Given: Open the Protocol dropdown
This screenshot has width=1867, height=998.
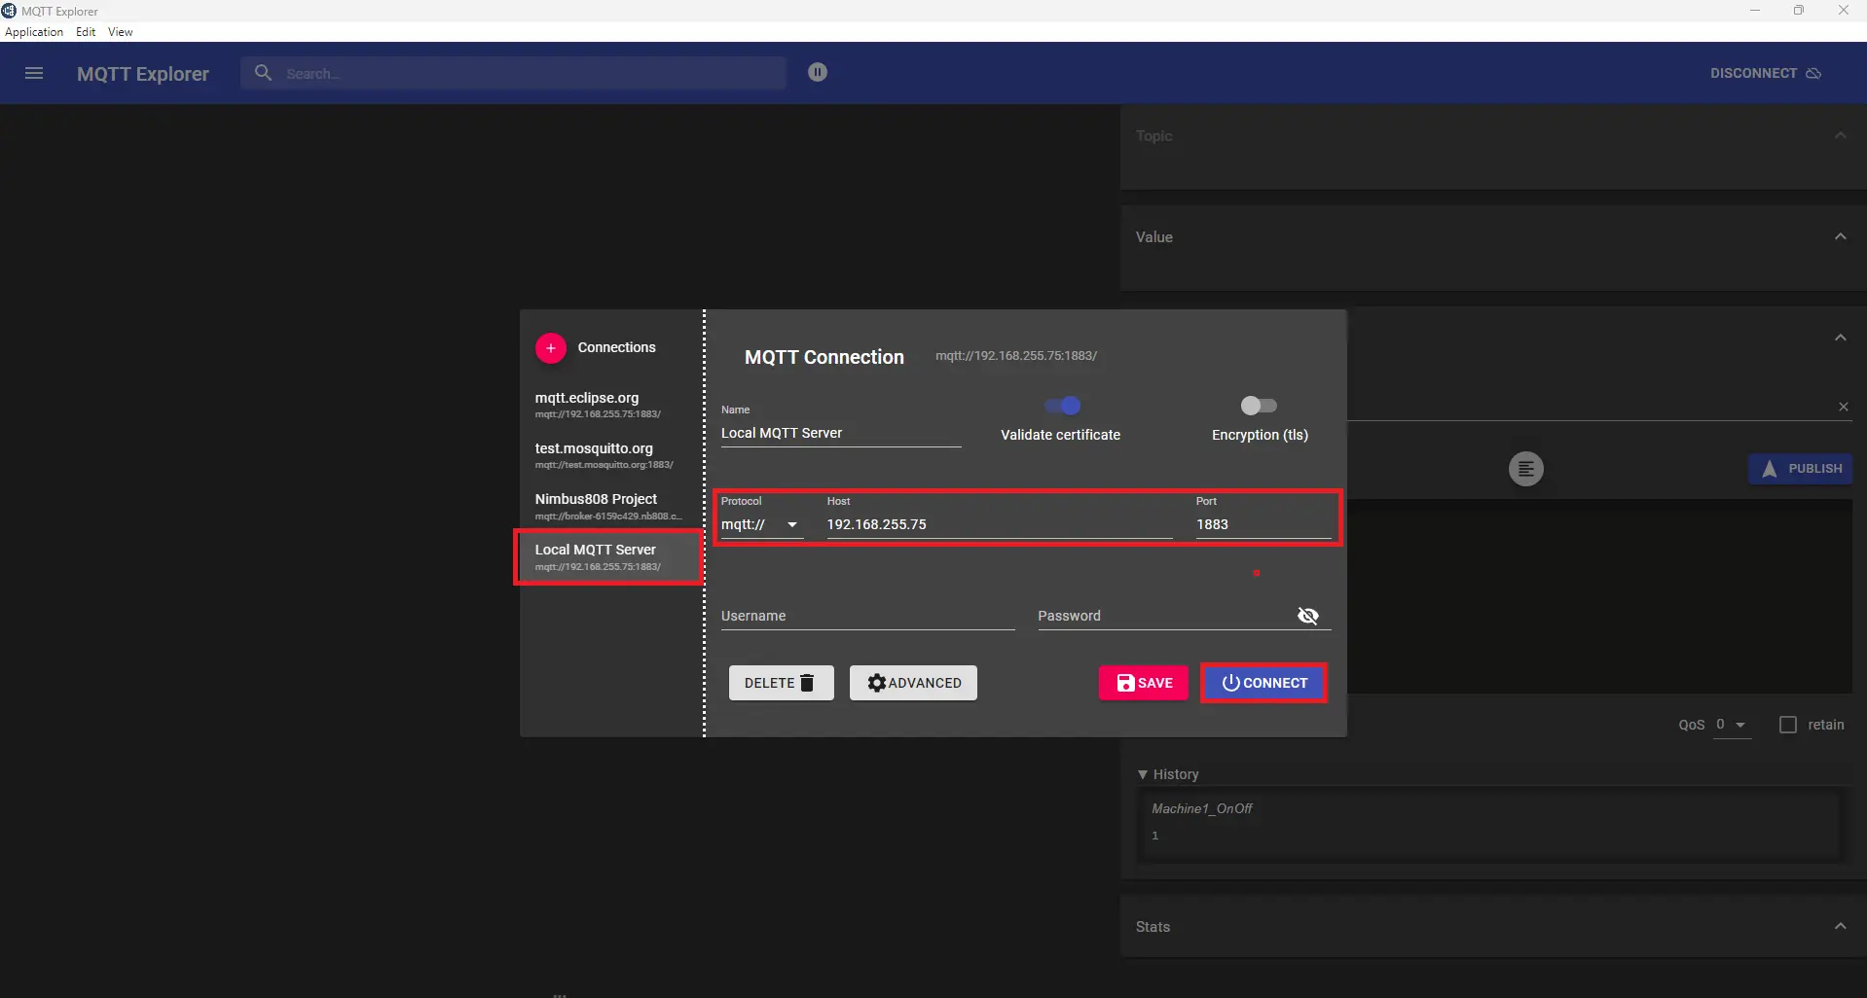Looking at the screenshot, I should click(760, 525).
